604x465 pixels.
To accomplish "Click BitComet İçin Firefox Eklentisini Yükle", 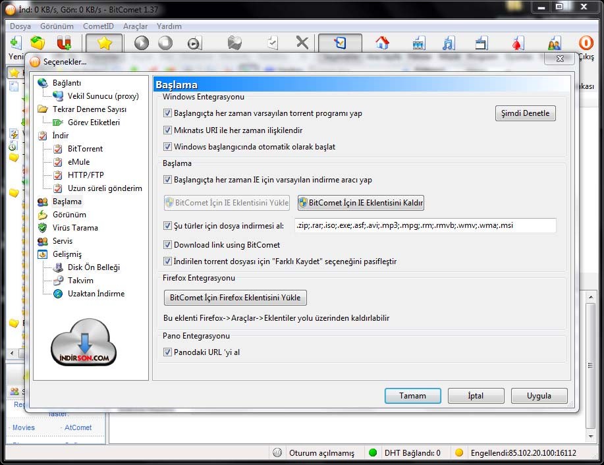I will 235,298.
